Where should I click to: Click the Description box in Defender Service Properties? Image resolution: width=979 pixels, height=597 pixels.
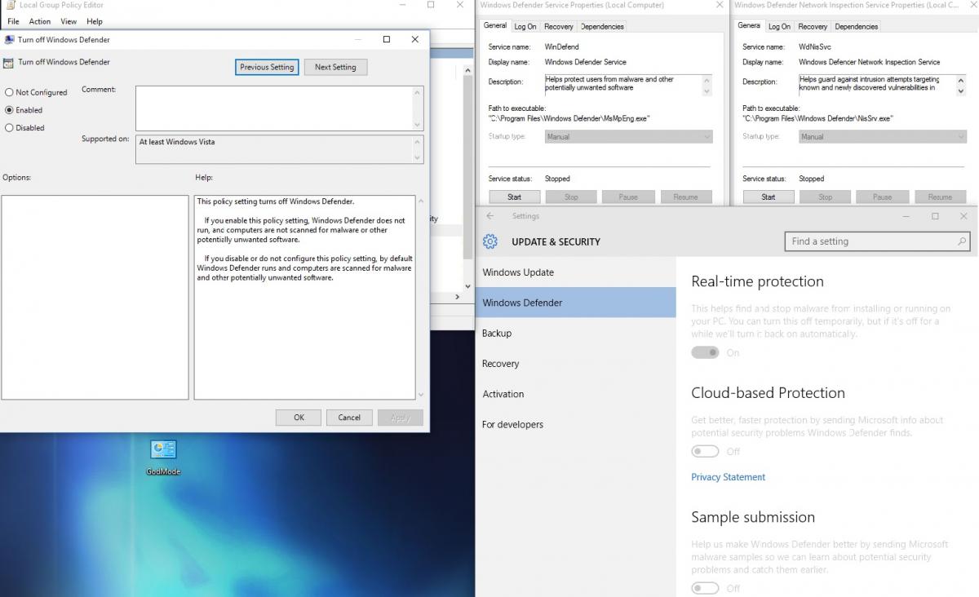tap(628, 85)
